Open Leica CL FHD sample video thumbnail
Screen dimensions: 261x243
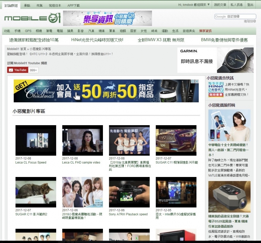83,140
